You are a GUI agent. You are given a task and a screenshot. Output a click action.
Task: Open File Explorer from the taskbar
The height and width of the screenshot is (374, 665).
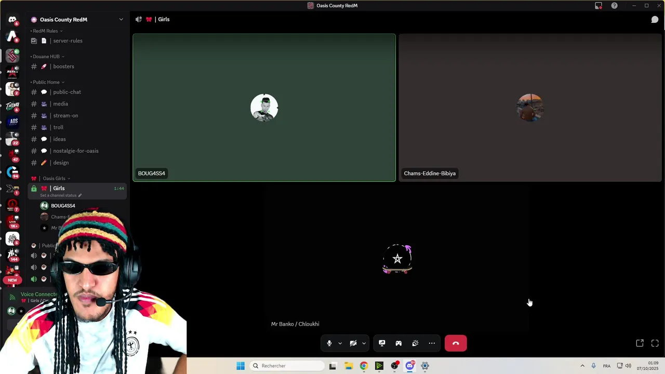click(x=349, y=366)
